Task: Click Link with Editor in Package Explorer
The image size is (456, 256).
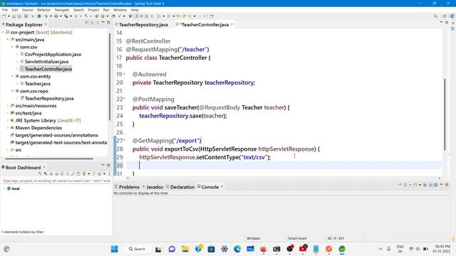Action: click(x=92, y=23)
